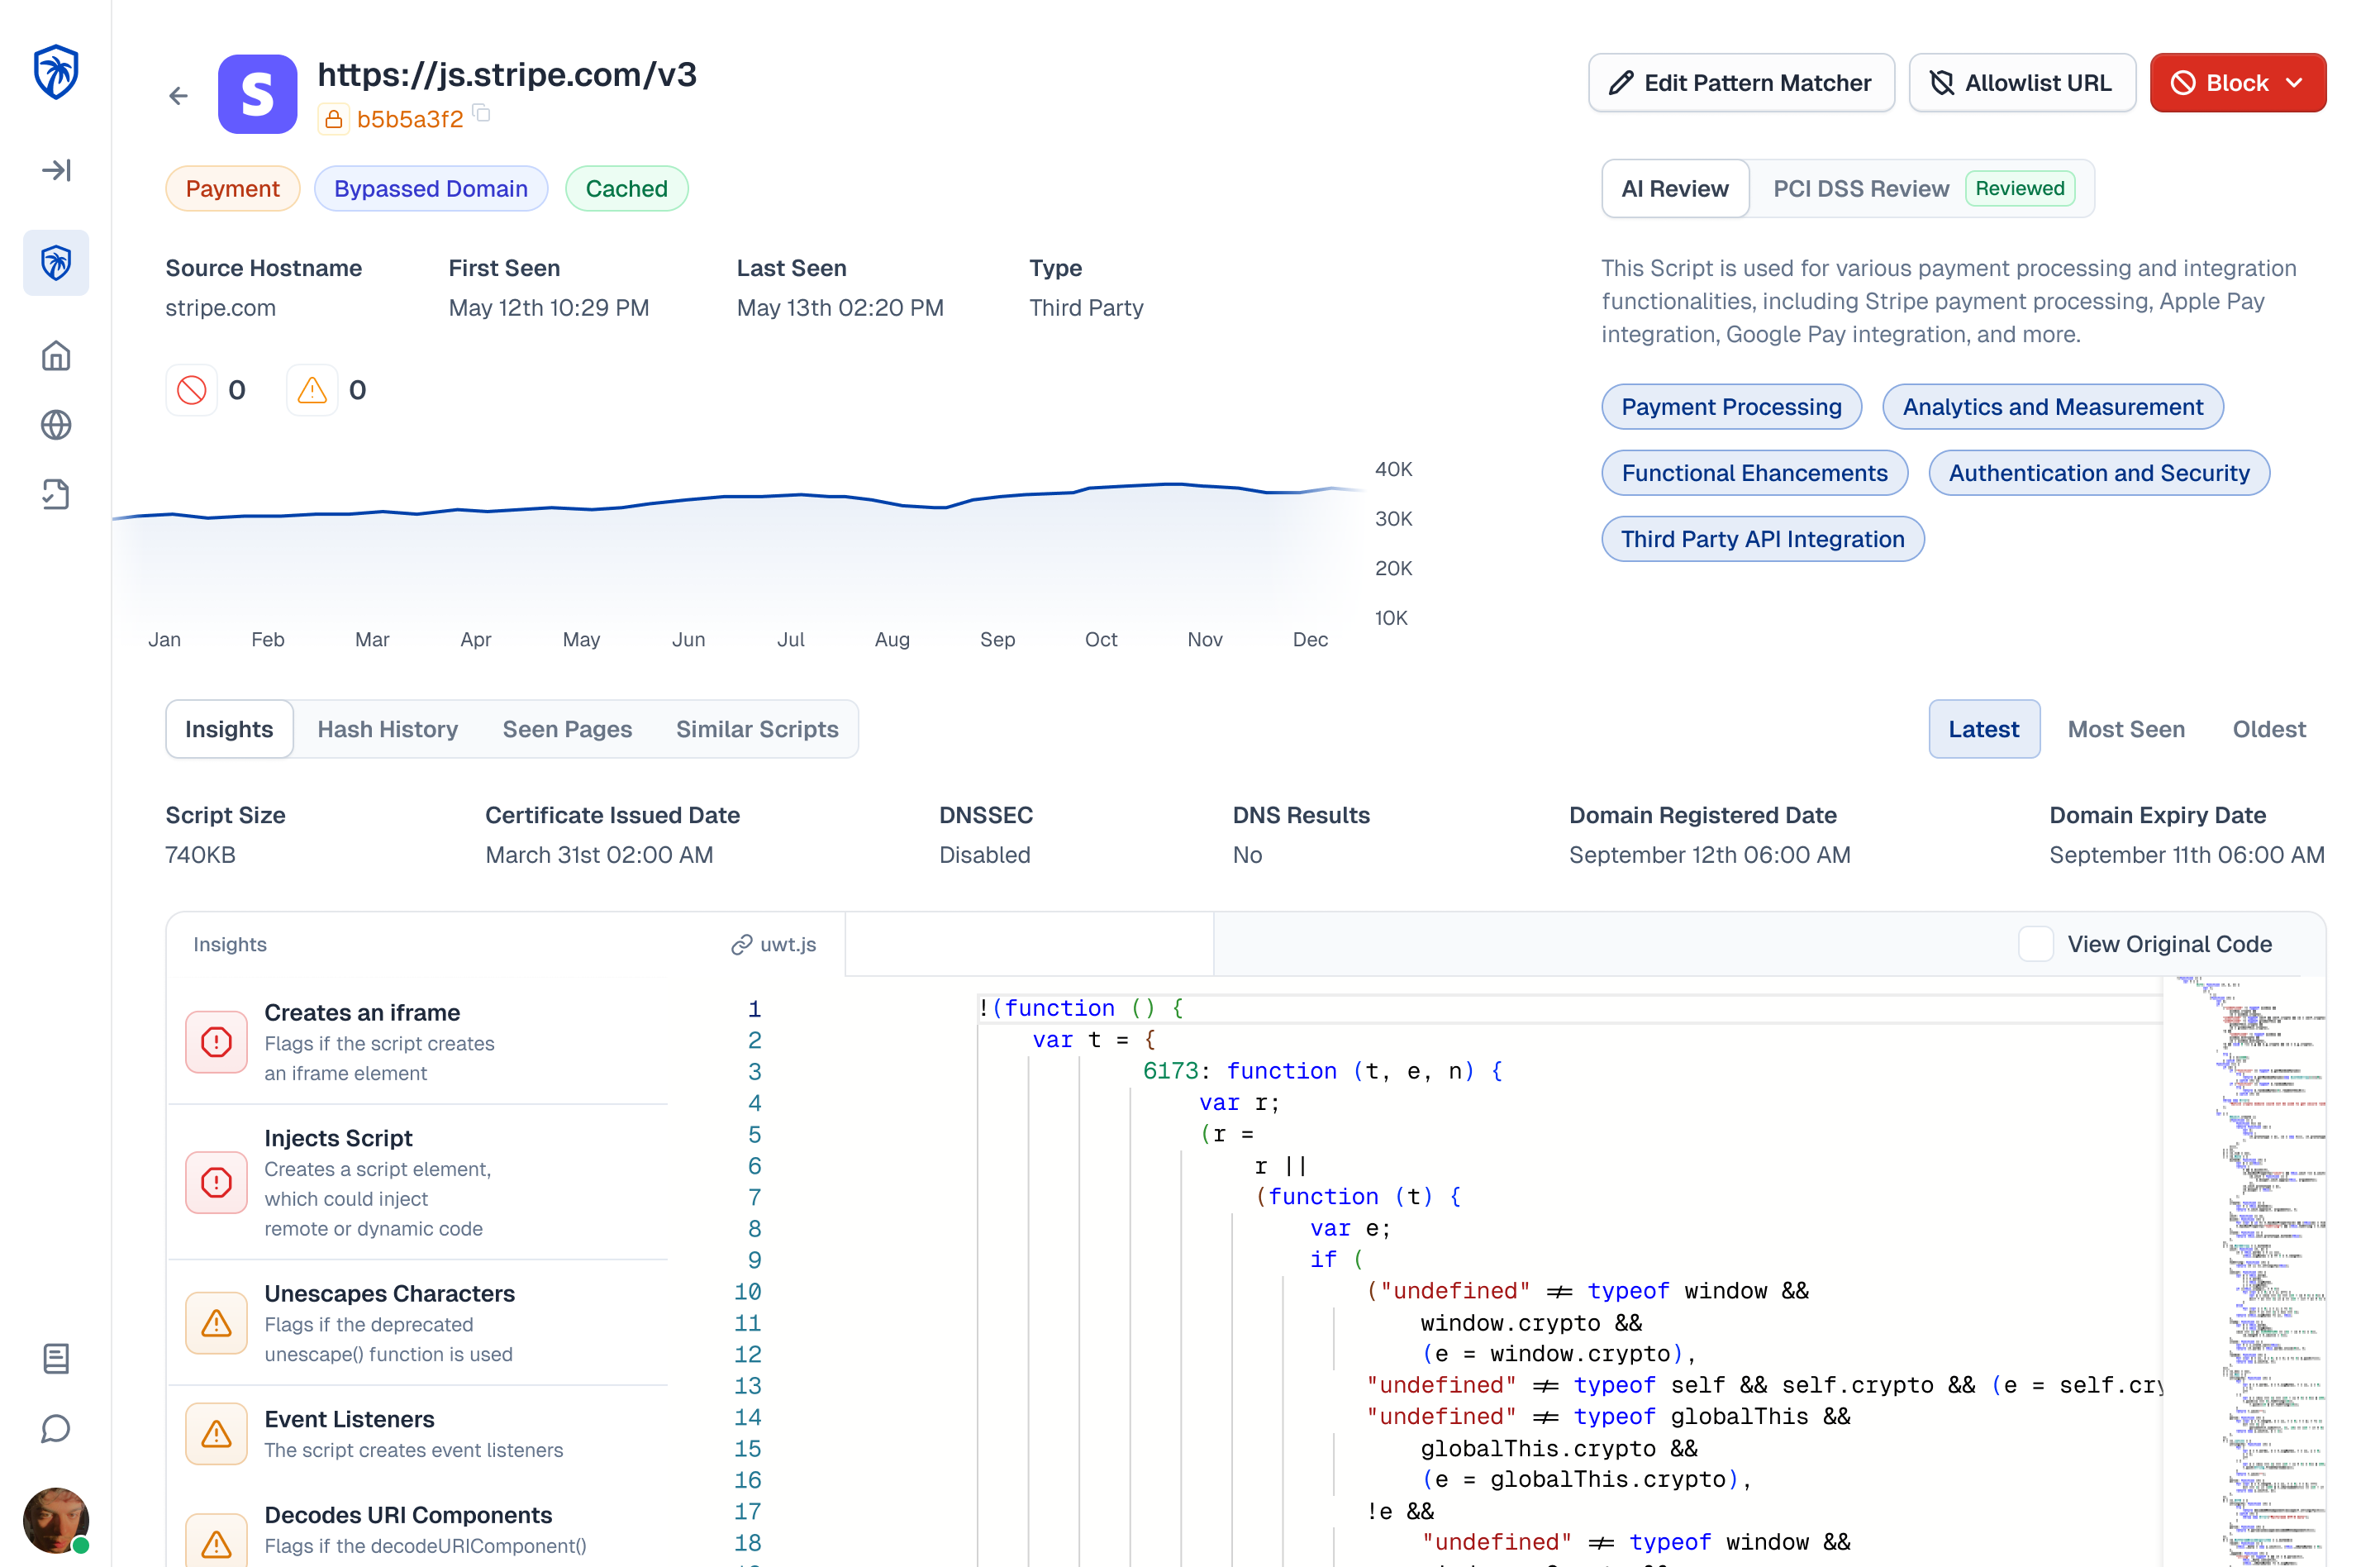Click the chart line near Oct
The height and width of the screenshot is (1567, 2380).
point(1100,487)
